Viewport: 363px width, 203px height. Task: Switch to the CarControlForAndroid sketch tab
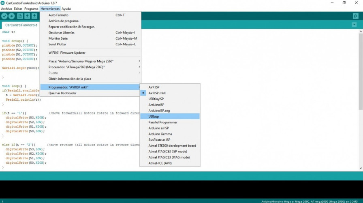click(21, 25)
